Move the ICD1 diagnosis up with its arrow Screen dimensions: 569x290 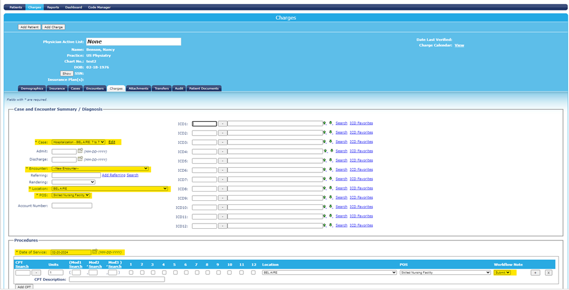point(325,123)
